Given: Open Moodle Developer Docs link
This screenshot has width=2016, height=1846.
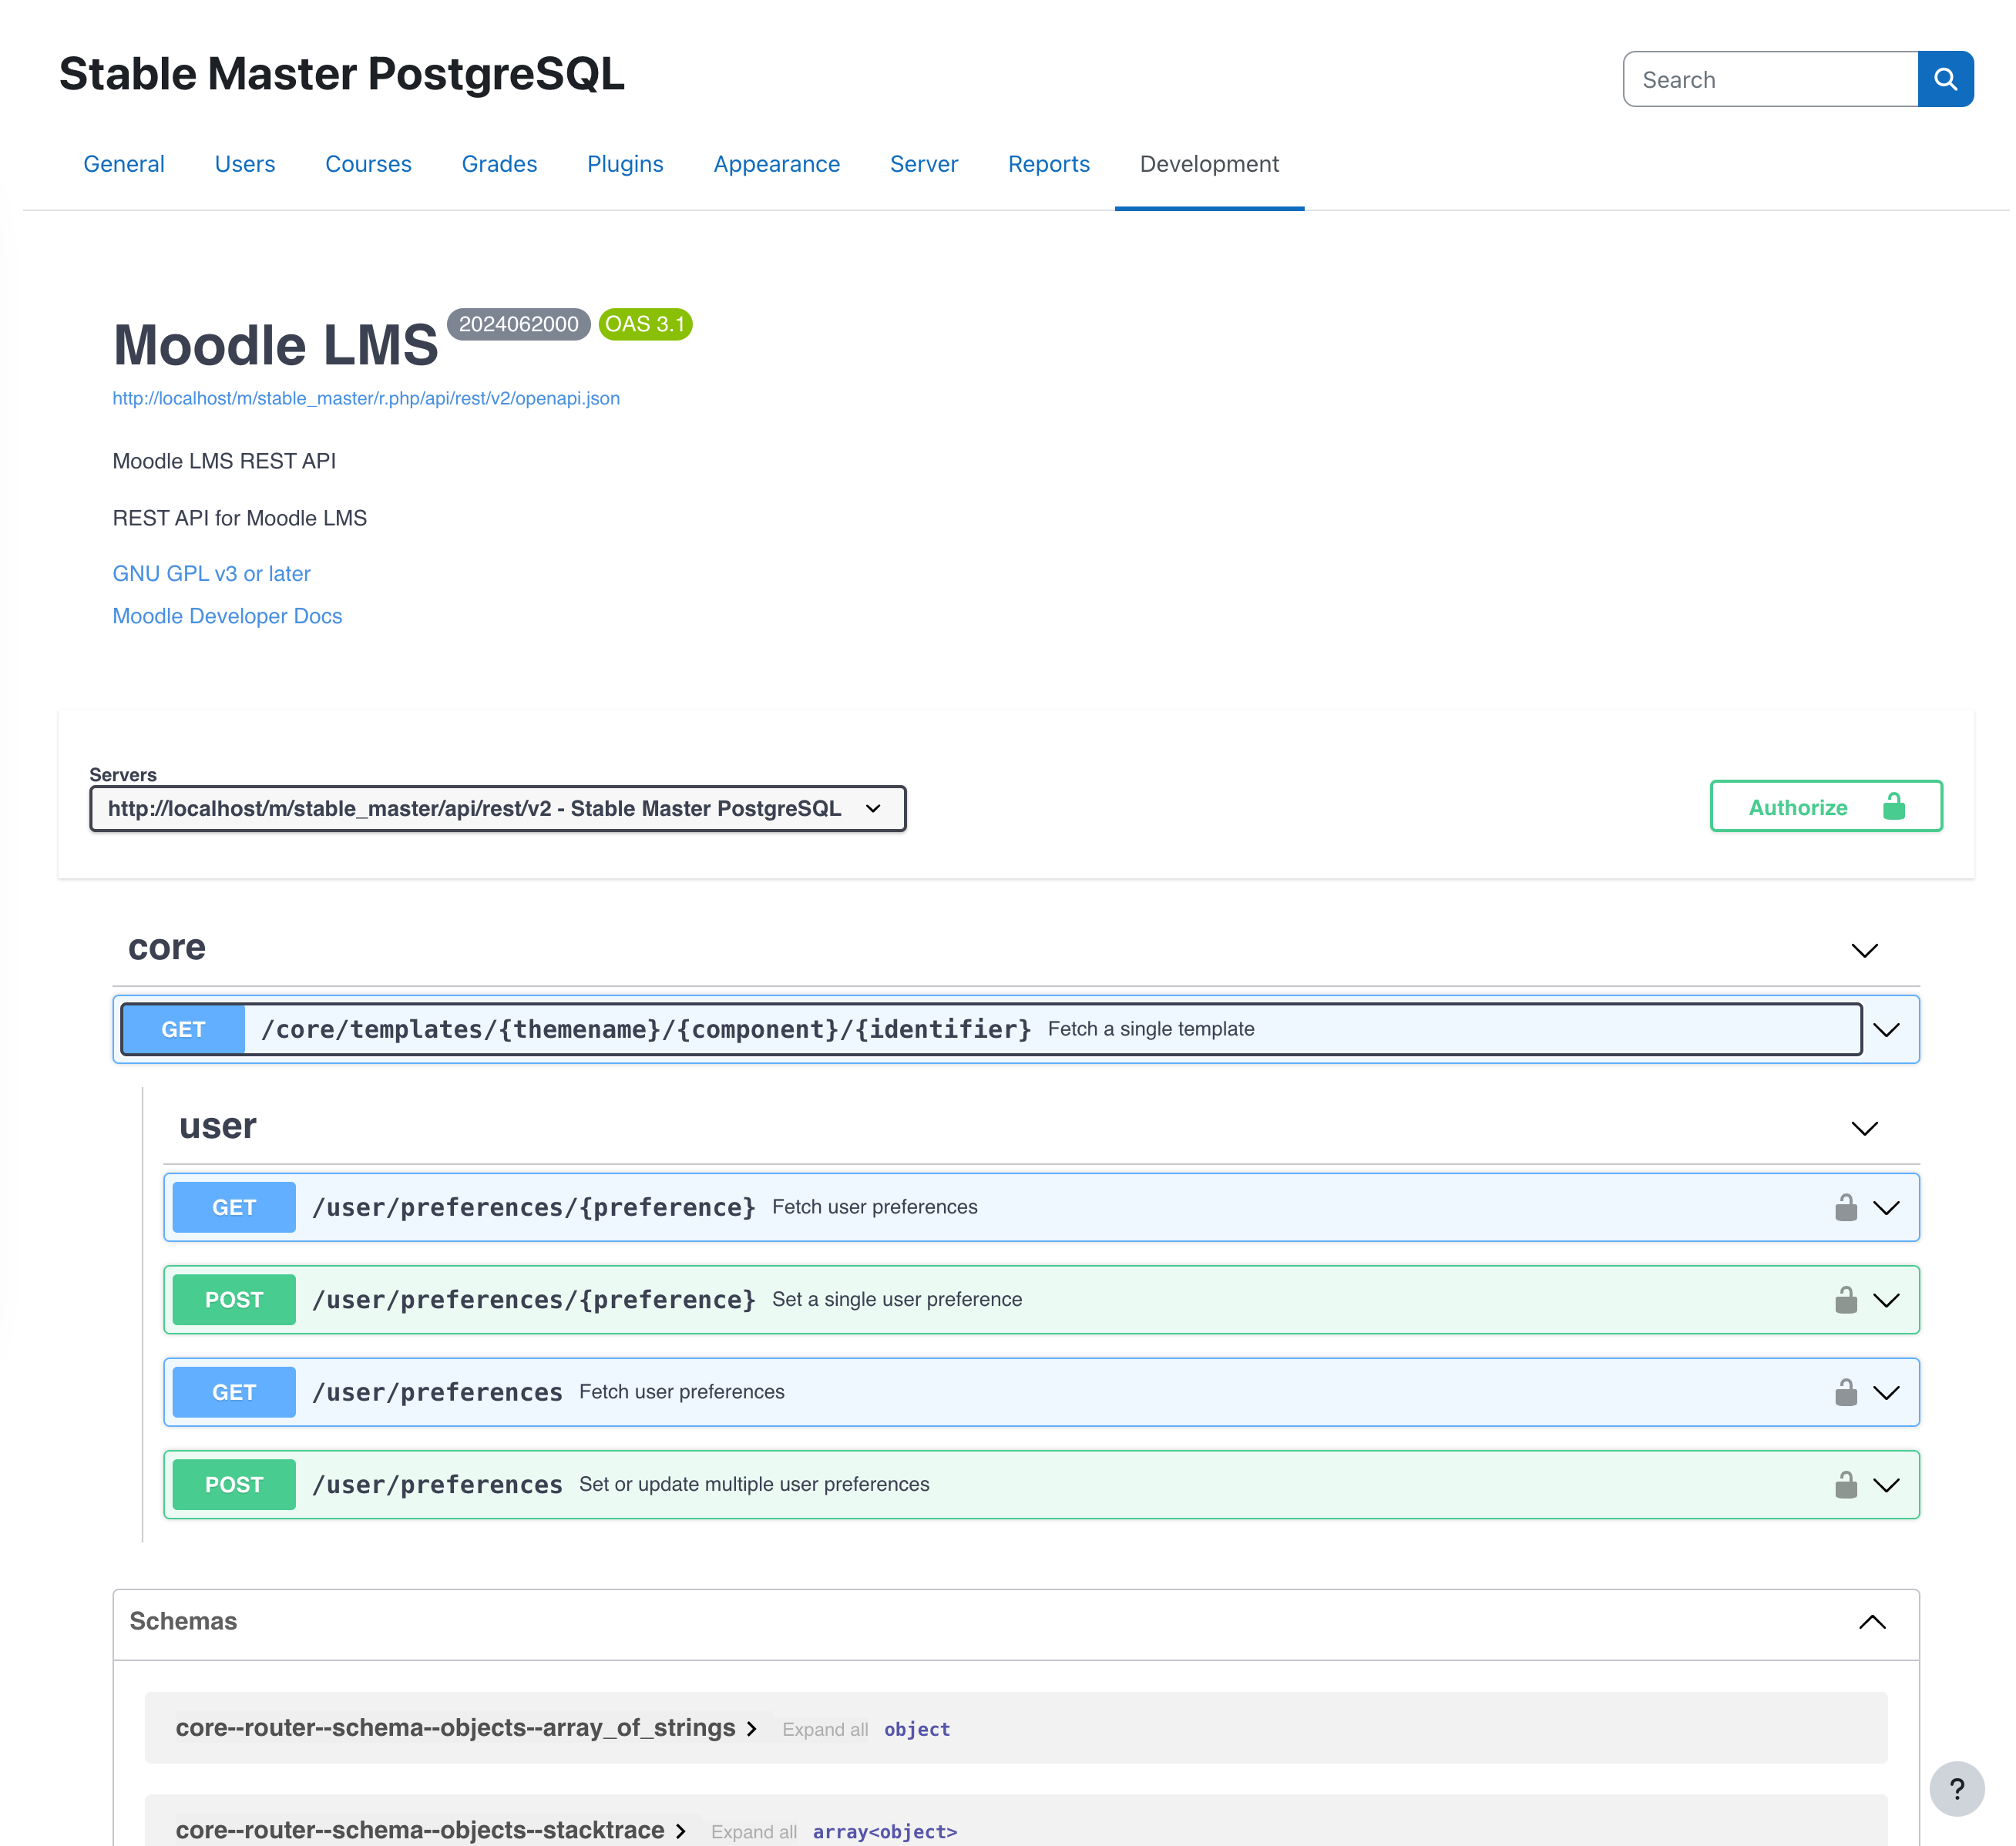Looking at the screenshot, I should coord(228,617).
